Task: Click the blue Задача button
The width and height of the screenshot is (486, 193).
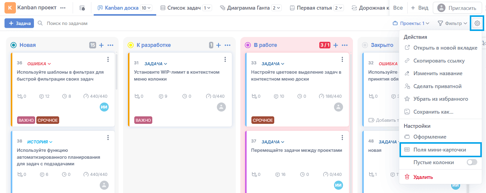Action: pos(19,23)
